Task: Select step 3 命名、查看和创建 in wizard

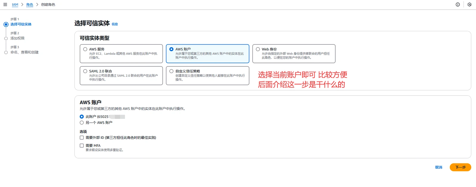Action: (24, 52)
